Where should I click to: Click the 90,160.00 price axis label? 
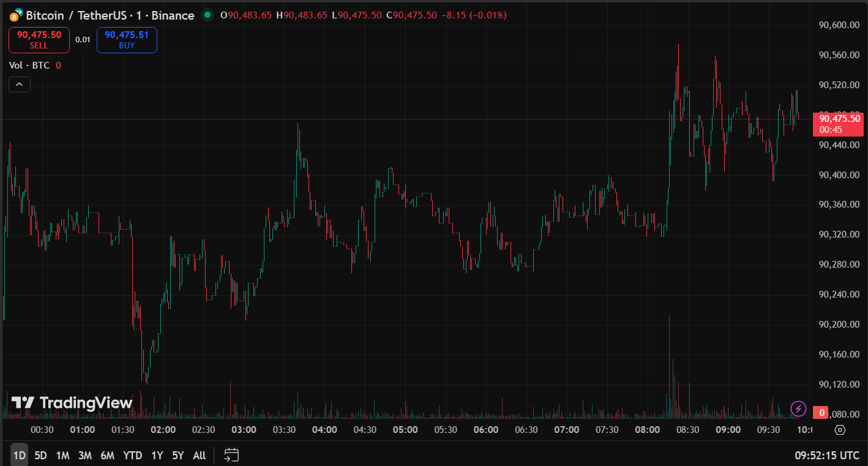tap(839, 355)
